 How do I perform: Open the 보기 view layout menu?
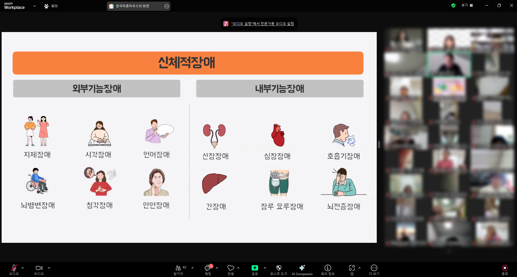(x=467, y=5)
